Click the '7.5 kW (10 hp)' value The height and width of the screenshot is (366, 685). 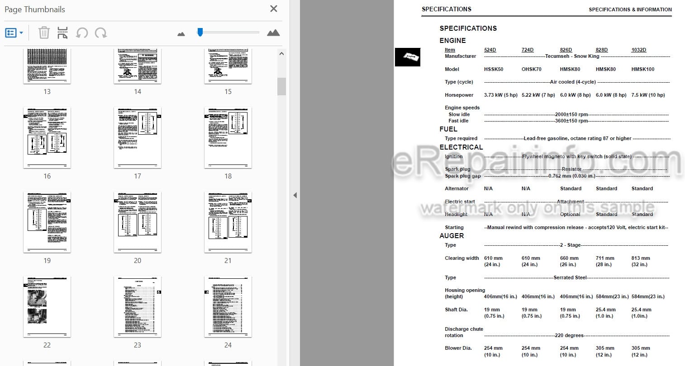coord(648,95)
